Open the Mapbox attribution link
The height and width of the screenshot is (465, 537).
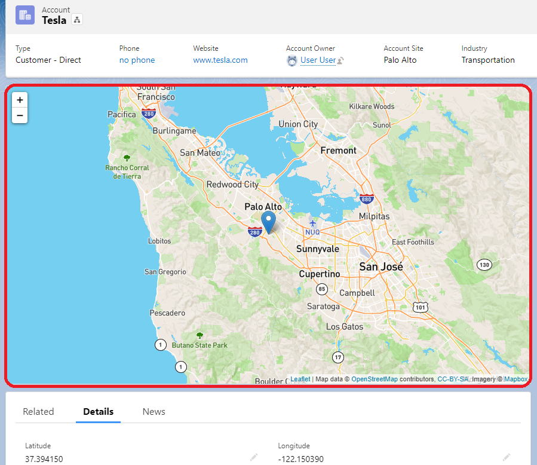click(515, 379)
